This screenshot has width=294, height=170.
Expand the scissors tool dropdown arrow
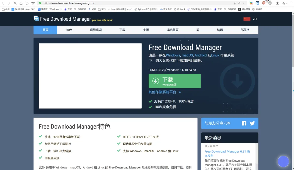(x=287, y=3)
